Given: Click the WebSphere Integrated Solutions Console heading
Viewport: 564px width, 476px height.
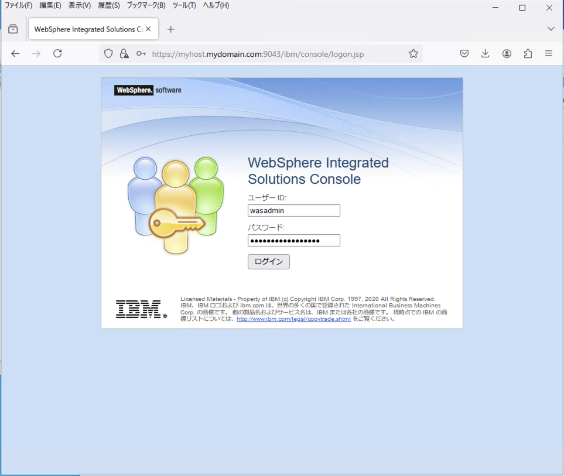Looking at the screenshot, I should click(319, 171).
